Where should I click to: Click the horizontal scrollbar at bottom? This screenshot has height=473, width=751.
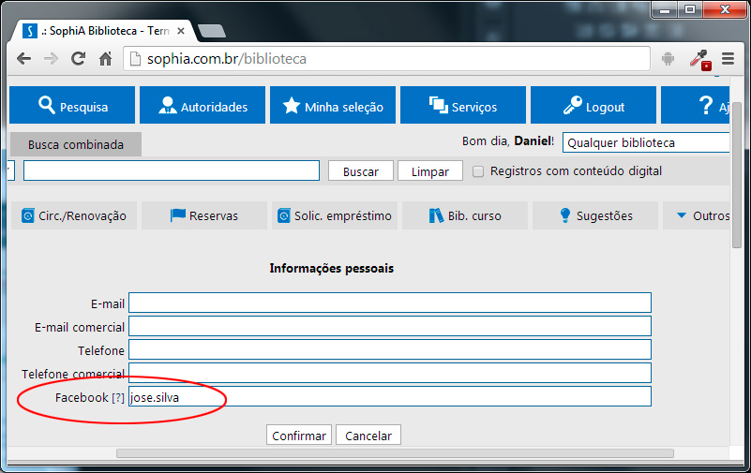394,453
